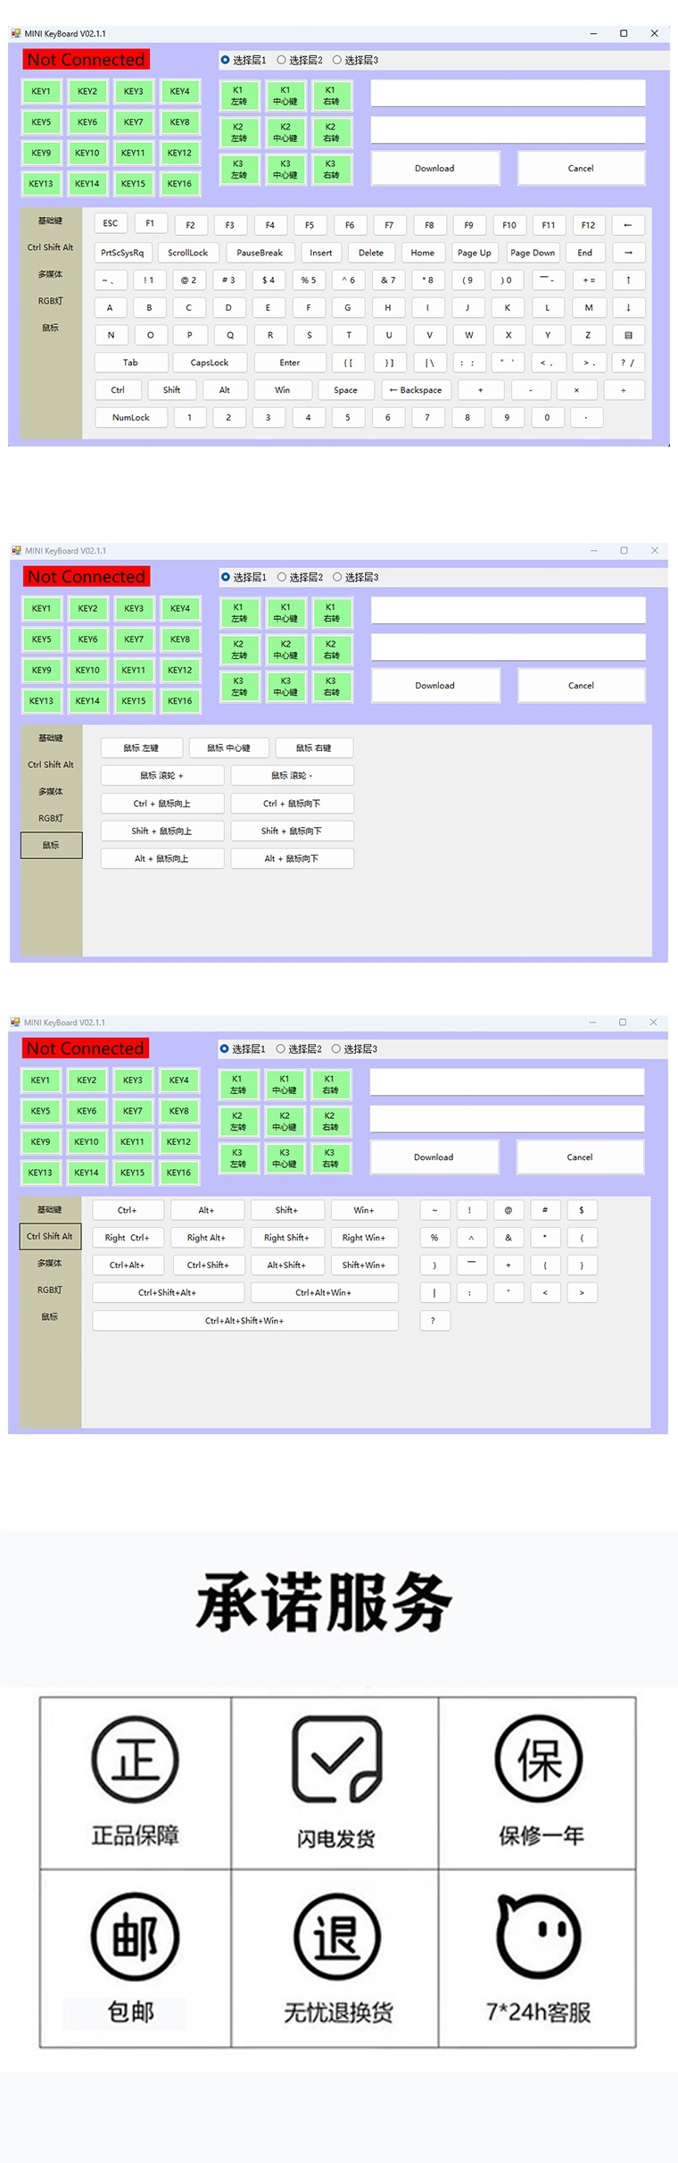Screen dimensions: 678x2163
Task: Select 选择层3 in the keyboard-keys window
Action: click(x=355, y=60)
